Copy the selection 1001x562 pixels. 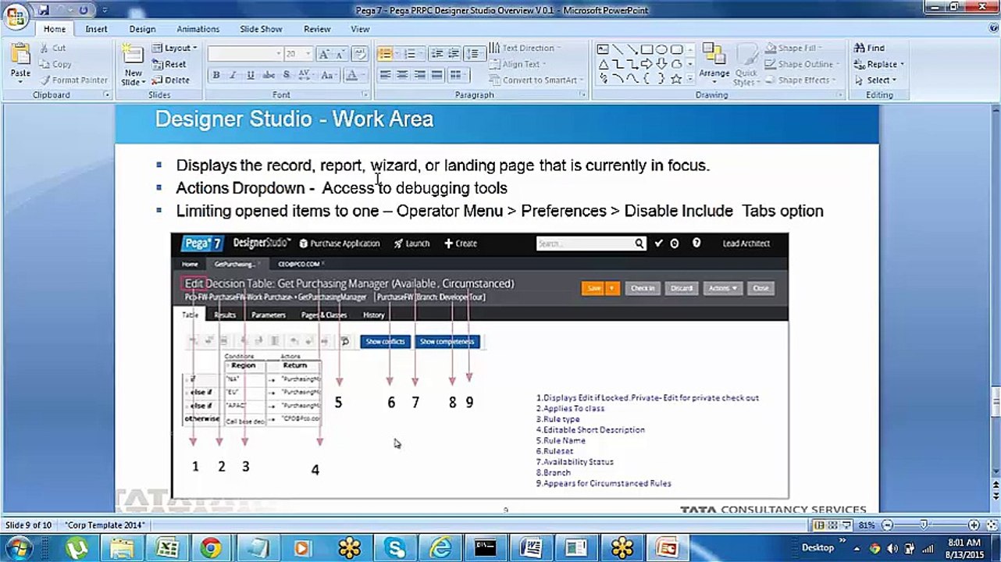(x=55, y=64)
